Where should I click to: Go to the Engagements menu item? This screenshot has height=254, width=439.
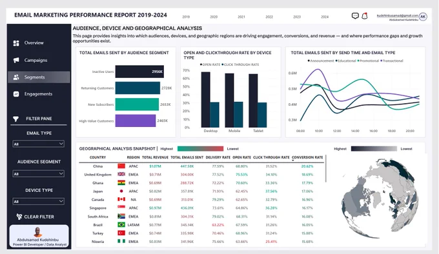(38, 94)
